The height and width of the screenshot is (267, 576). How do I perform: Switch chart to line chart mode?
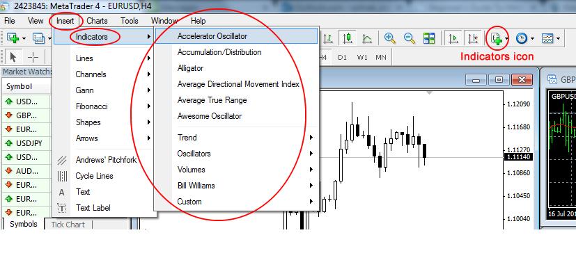[x=366, y=38]
